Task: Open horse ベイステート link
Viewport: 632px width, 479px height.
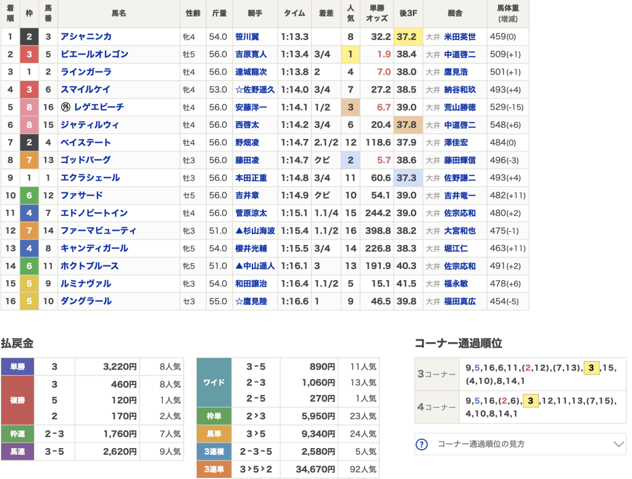Action: tap(85, 143)
